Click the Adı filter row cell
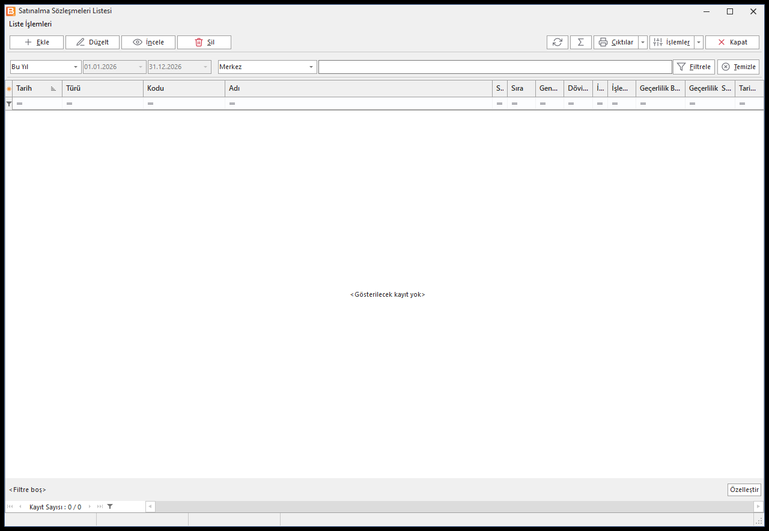 click(x=359, y=104)
